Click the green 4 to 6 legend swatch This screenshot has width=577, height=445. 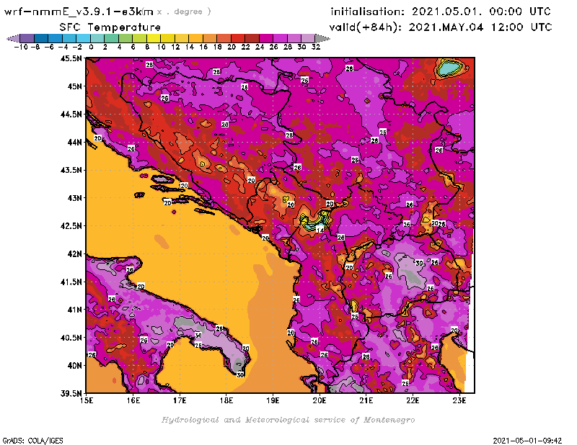pos(125,38)
